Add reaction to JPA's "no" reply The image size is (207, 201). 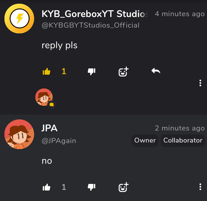point(123,187)
